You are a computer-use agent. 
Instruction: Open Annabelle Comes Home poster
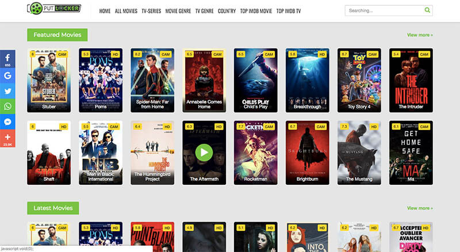click(x=204, y=80)
